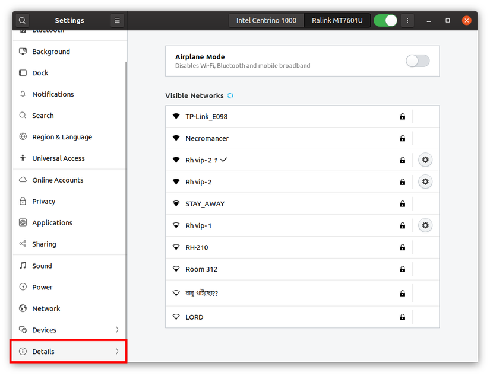Image resolution: width=490 pixels, height=376 pixels.
Task: Click the Details info icon
Action: pyautogui.click(x=23, y=351)
